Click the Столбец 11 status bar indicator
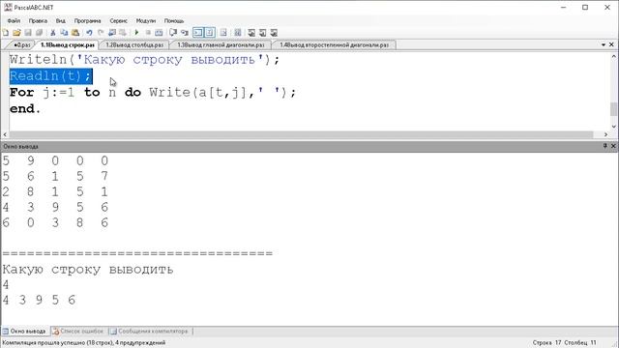Viewport: 619px width, 348px height. click(x=580, y=343)
